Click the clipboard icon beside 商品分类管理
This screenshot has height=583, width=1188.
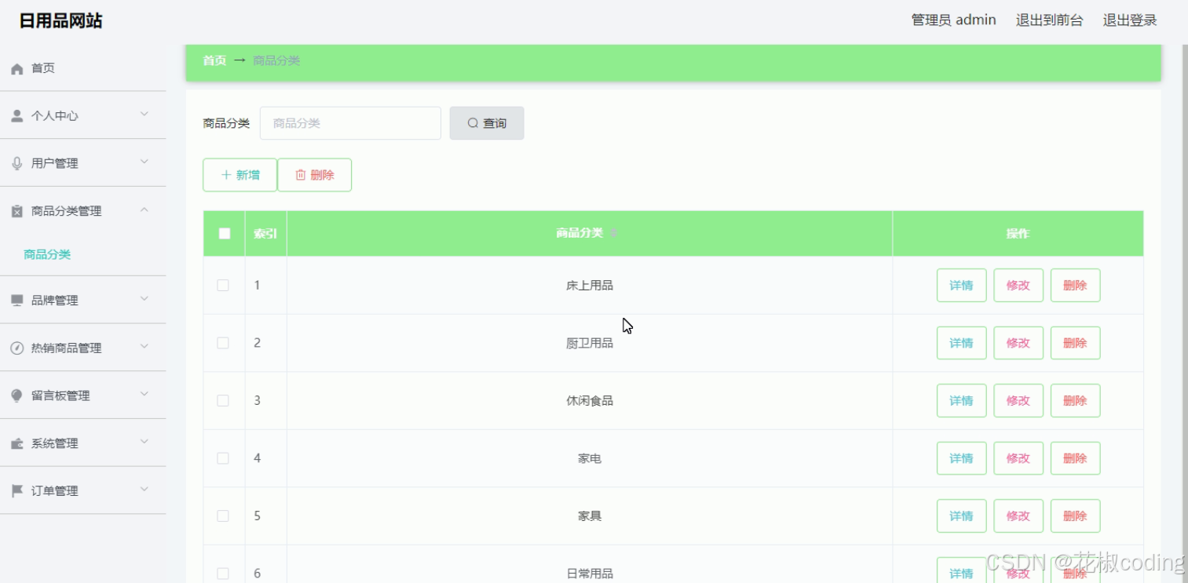(17, 211)
